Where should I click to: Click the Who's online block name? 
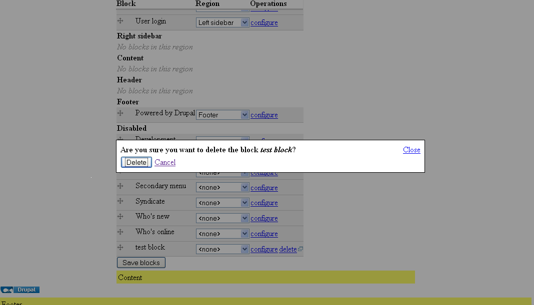pos(155,232)
